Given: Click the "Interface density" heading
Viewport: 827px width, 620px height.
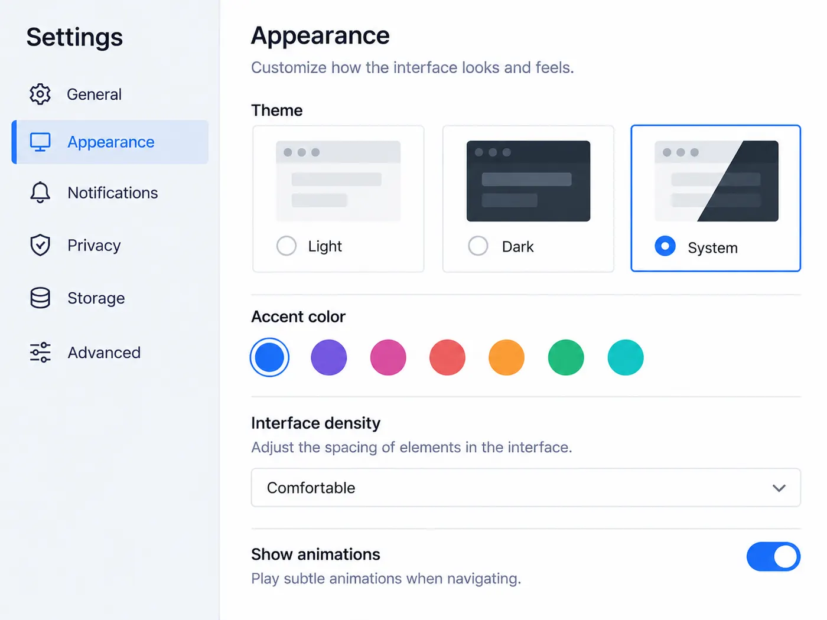Looking at the screenshot, I should 315,423.
